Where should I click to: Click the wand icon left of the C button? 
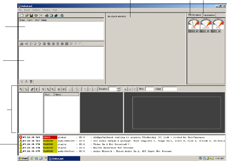click(32, 89)
